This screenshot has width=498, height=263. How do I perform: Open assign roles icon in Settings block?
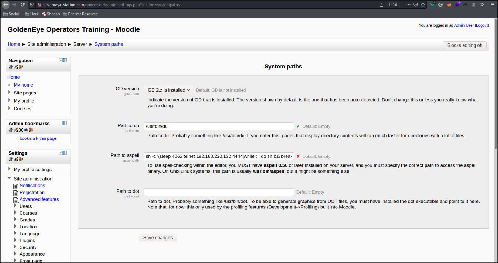[21, 159]
